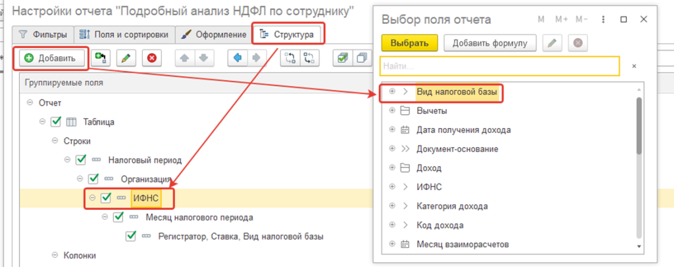
Task: Uncheck all items using the empty stacked boxes icon
Action: (361, 59)
